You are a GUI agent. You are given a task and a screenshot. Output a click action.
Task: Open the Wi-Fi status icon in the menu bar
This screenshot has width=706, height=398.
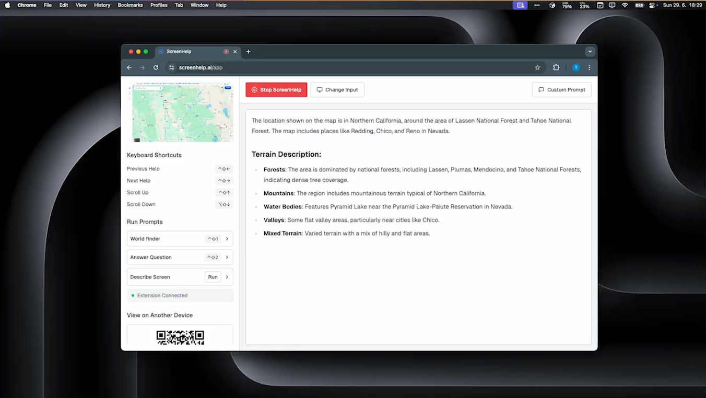point(625,5)
